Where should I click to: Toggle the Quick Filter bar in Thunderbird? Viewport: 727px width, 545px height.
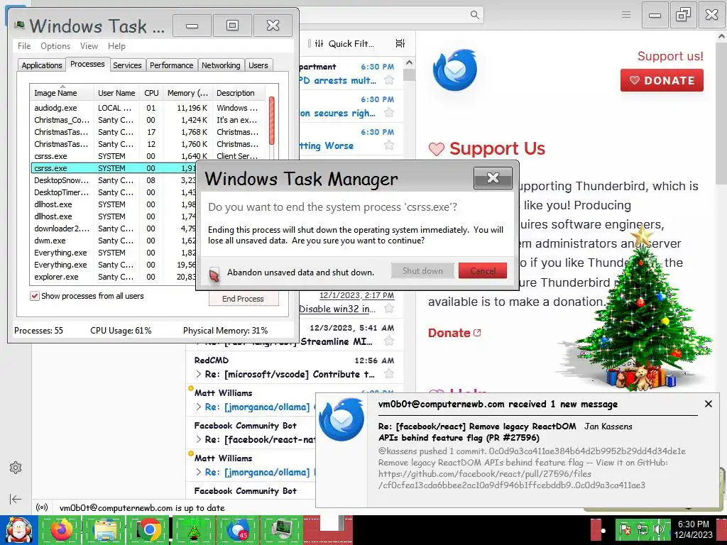tap(346, 43)
